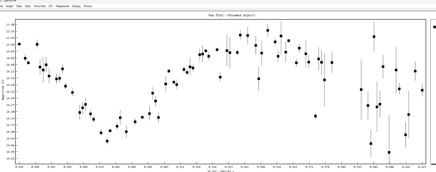Click the 0.586 time axis value

(x=341, y=167)
